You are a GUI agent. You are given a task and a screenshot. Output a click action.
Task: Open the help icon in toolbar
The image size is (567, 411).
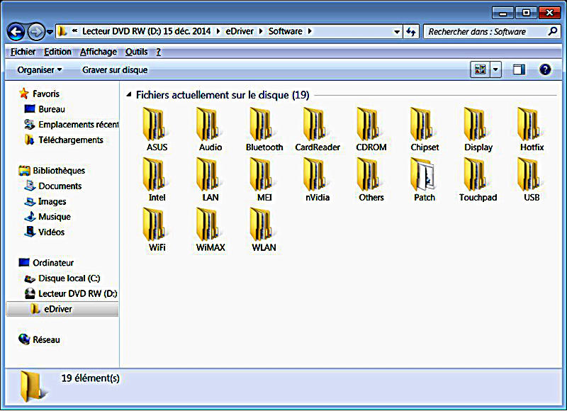pyautogui.click(x=545, y=69)
